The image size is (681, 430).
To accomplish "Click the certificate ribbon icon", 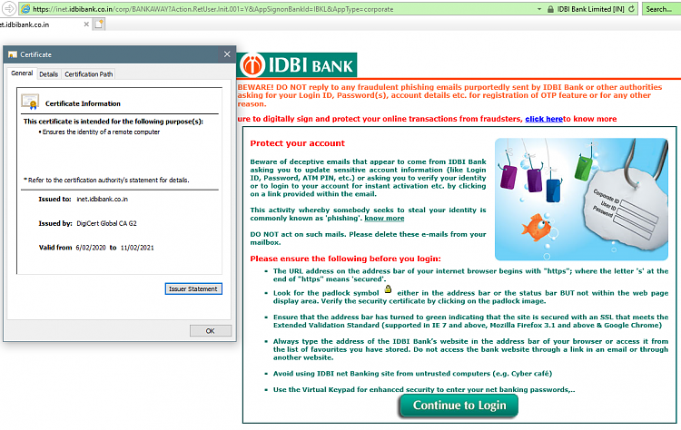I will coord(30,102).
